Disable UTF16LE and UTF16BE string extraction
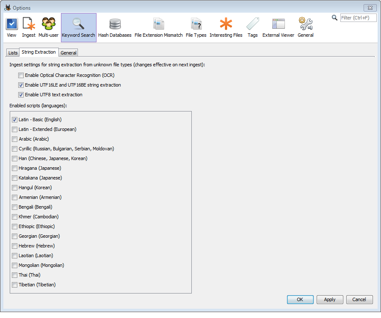 pos(21,85)
